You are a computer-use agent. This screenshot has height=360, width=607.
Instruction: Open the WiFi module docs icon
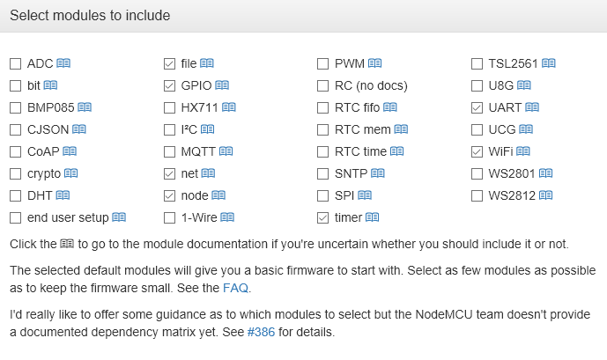[523, 151]
